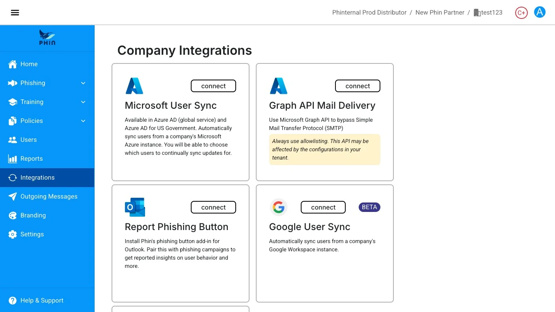555x312 pixels.
Task: Click the building icon beside test123
Action: pyautogui.click(x=477, y=13)
